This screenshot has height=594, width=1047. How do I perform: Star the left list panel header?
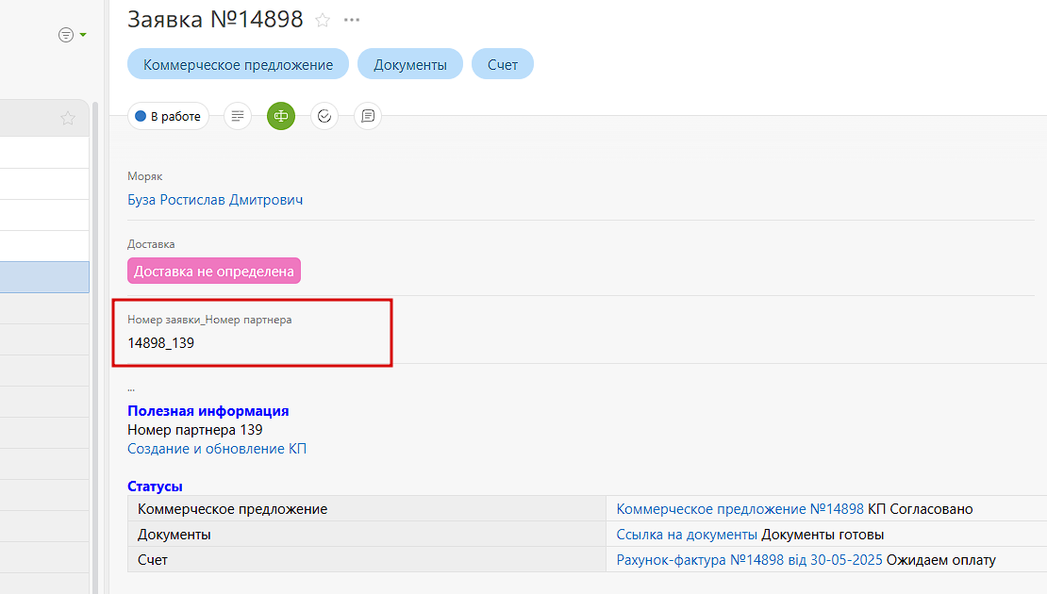click(x=67, y=118)
